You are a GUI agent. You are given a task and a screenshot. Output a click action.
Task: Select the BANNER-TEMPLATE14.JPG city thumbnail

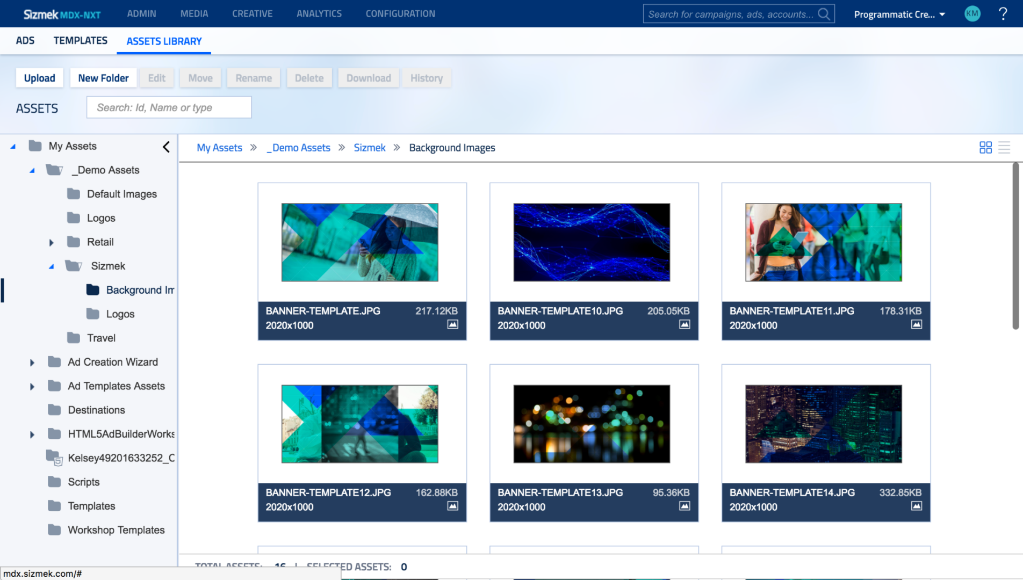coord(824,424)
